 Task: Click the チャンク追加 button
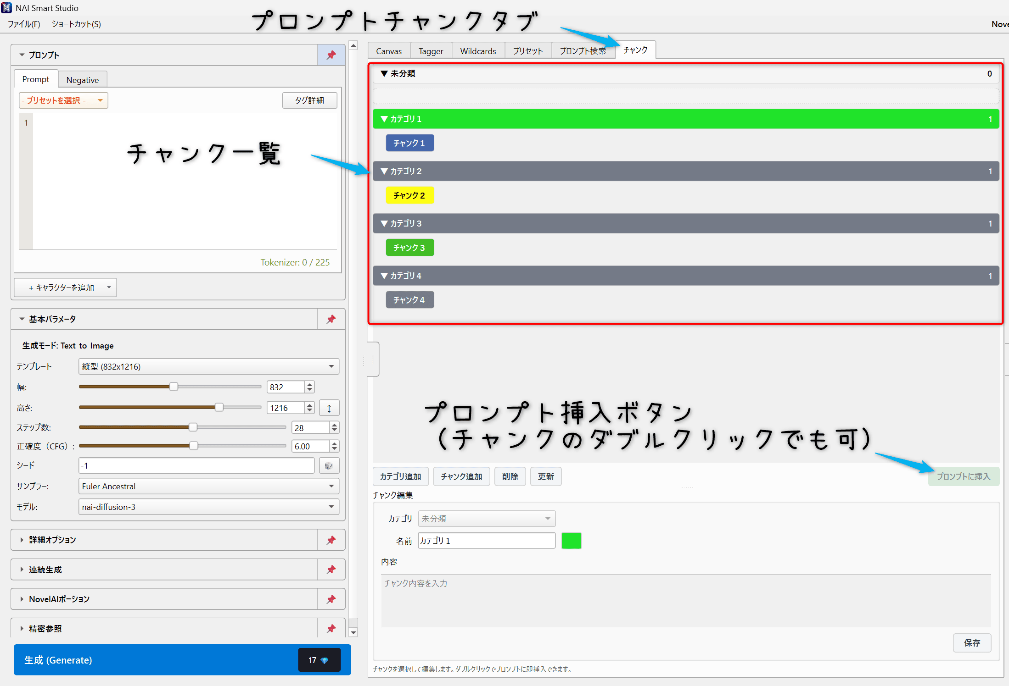point(461,476)
